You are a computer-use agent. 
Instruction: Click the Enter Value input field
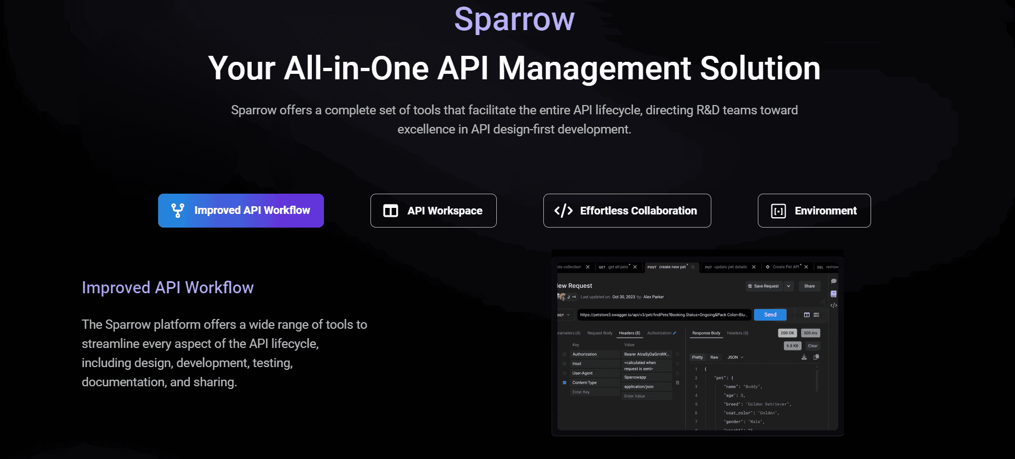pos(647,396)
